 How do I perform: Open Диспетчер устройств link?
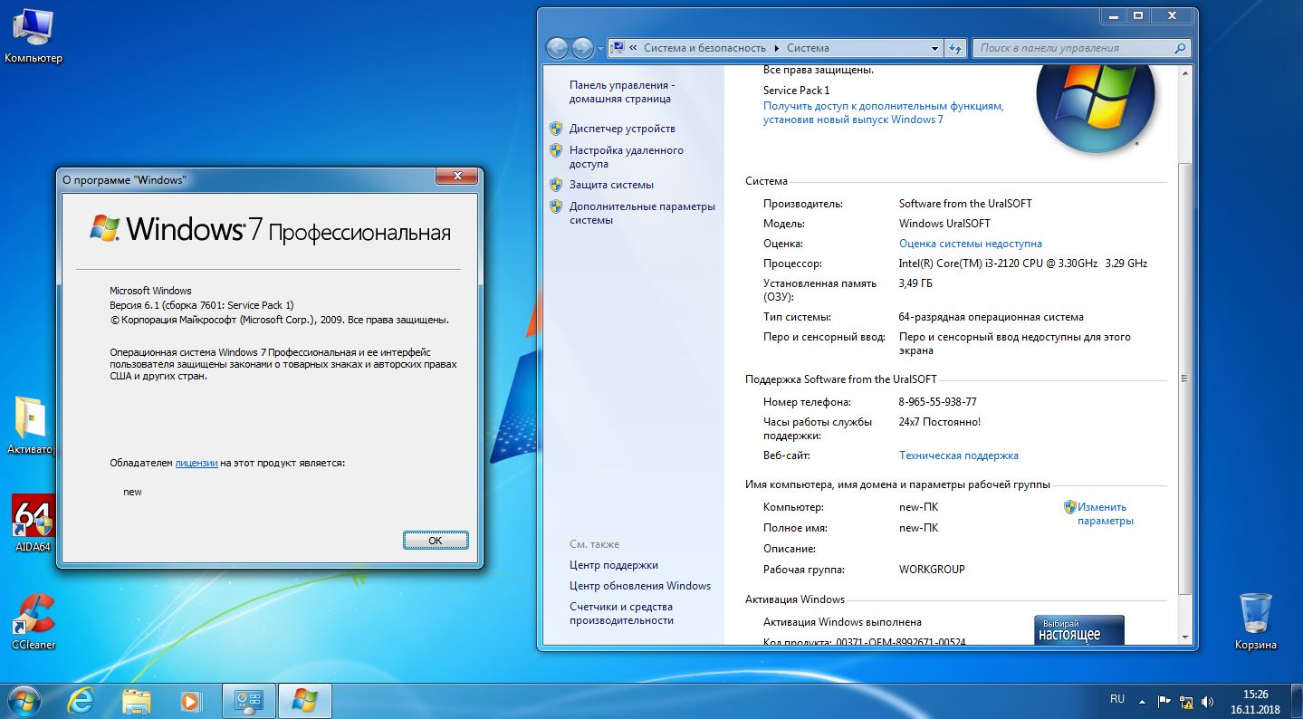622,129
